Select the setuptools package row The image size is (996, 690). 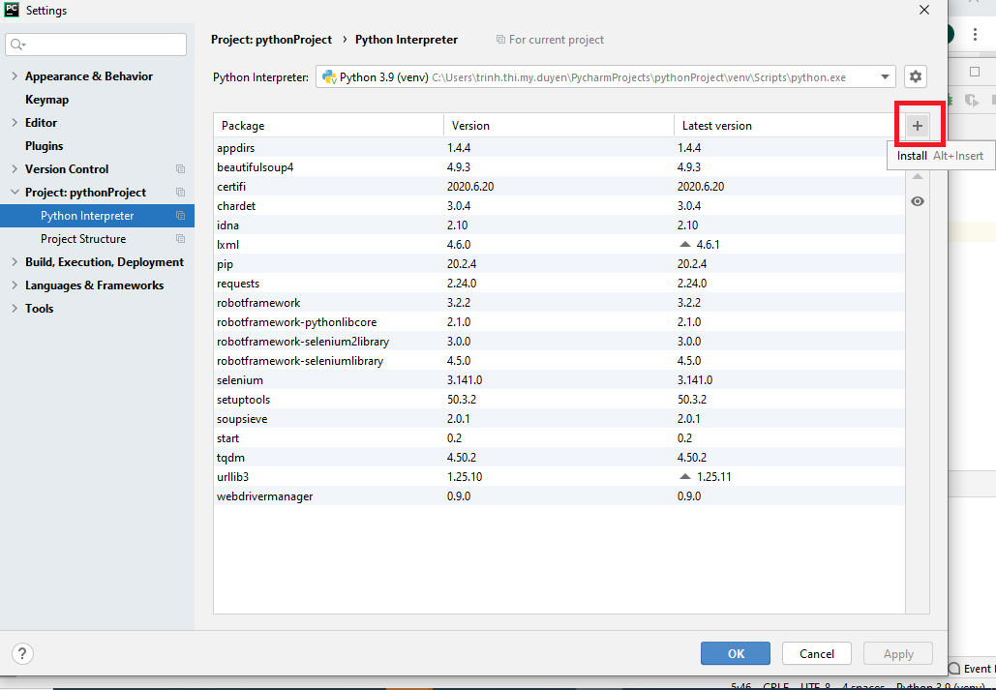tap(559, 400)
